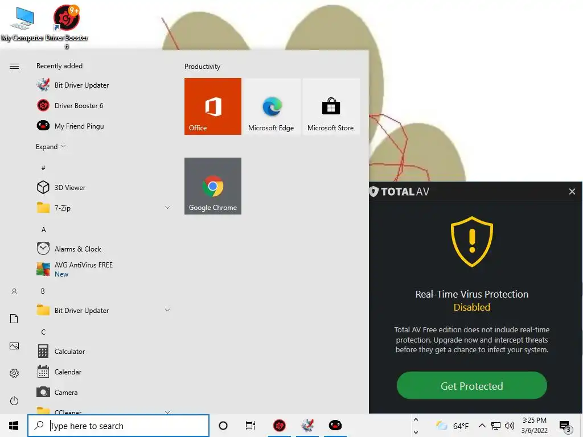The width and height of the screenshot is (583, 437).
Task: Open the user account icon in Start sidebar
Action: click(x=14, y=291)
